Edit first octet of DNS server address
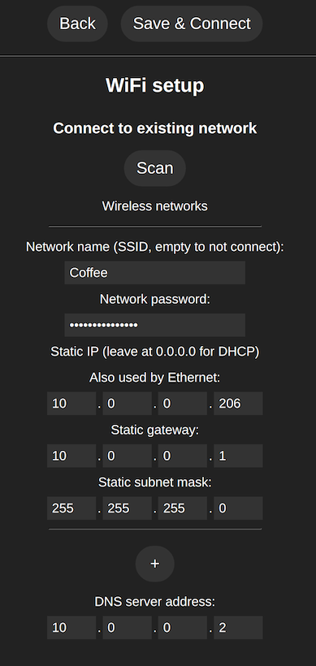This screenshot has width=316, height=666. click(71, 627)
